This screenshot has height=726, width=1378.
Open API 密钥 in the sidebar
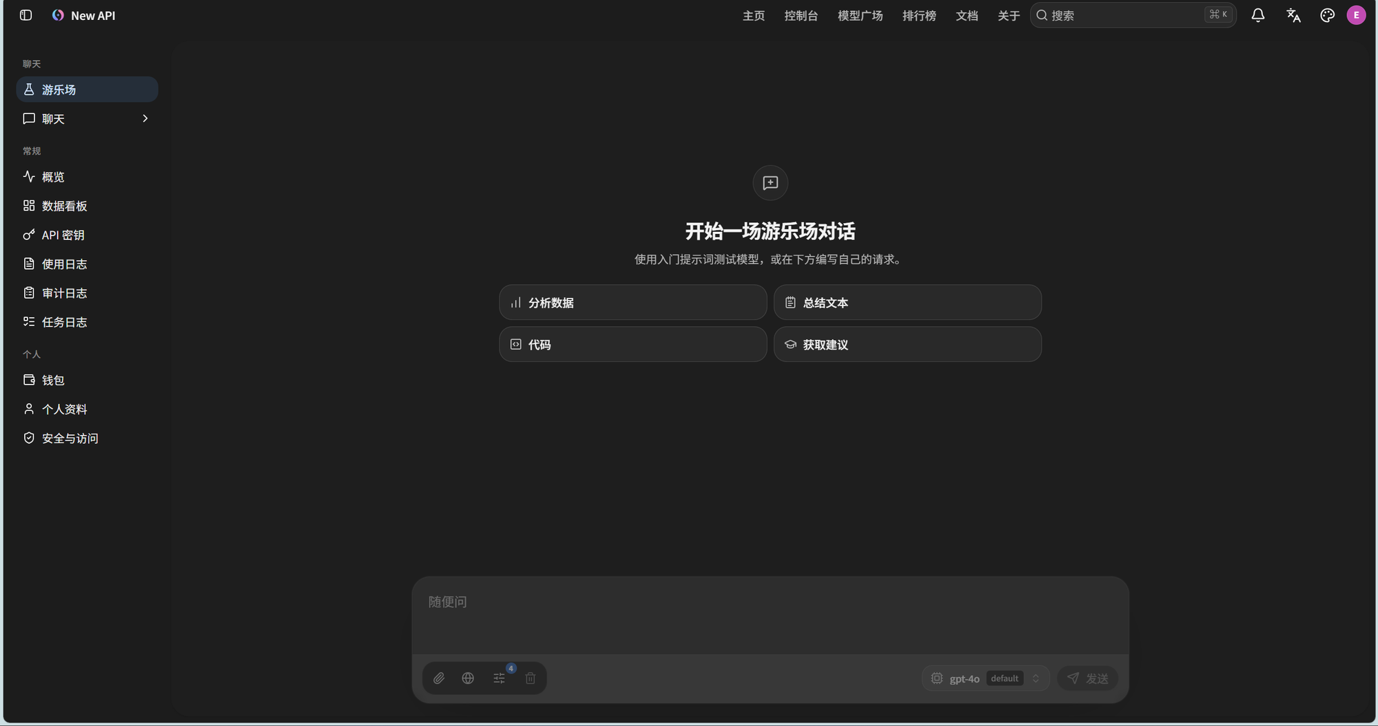pos(87,235)
